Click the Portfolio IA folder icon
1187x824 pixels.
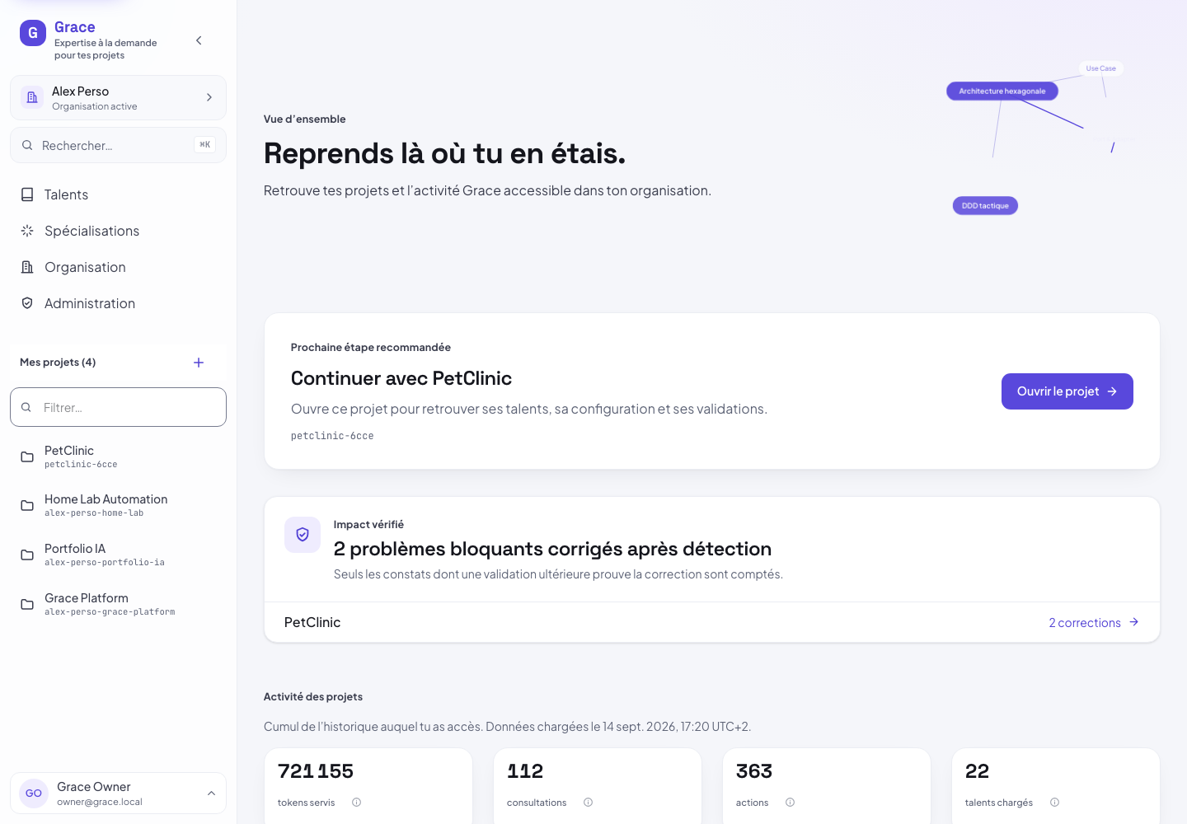point(27,555)
